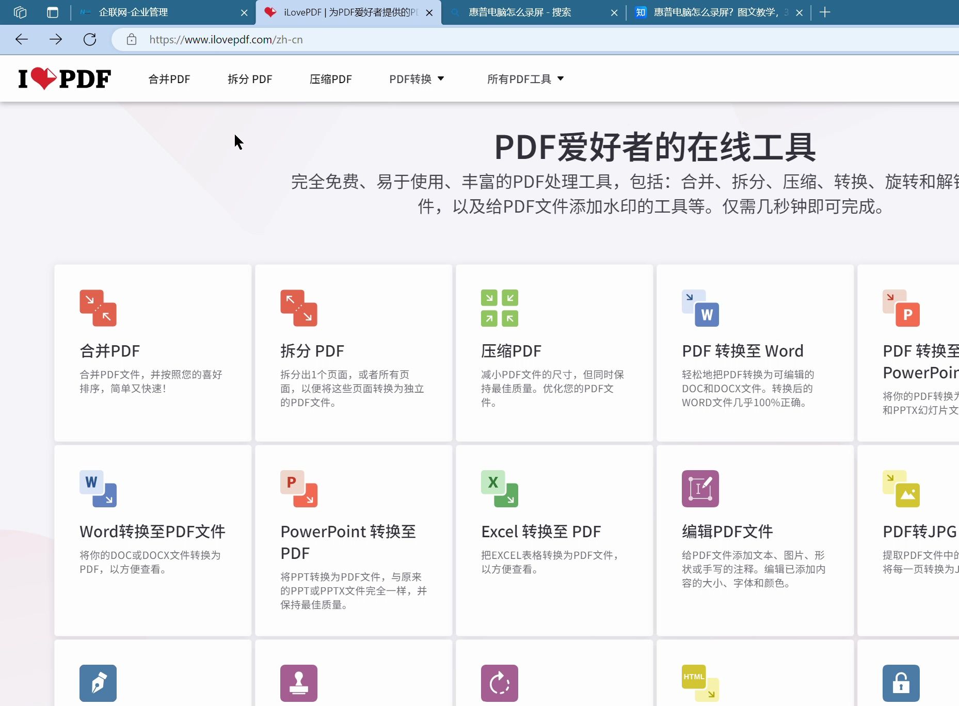Open the Split PDF red arrows icon
The width and height of the screenshot is (959, 706).
(x=299, y=308)
